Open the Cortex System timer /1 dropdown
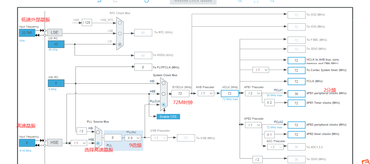The width and height of the screenshot is (370, 164). (x=261, y=70)
